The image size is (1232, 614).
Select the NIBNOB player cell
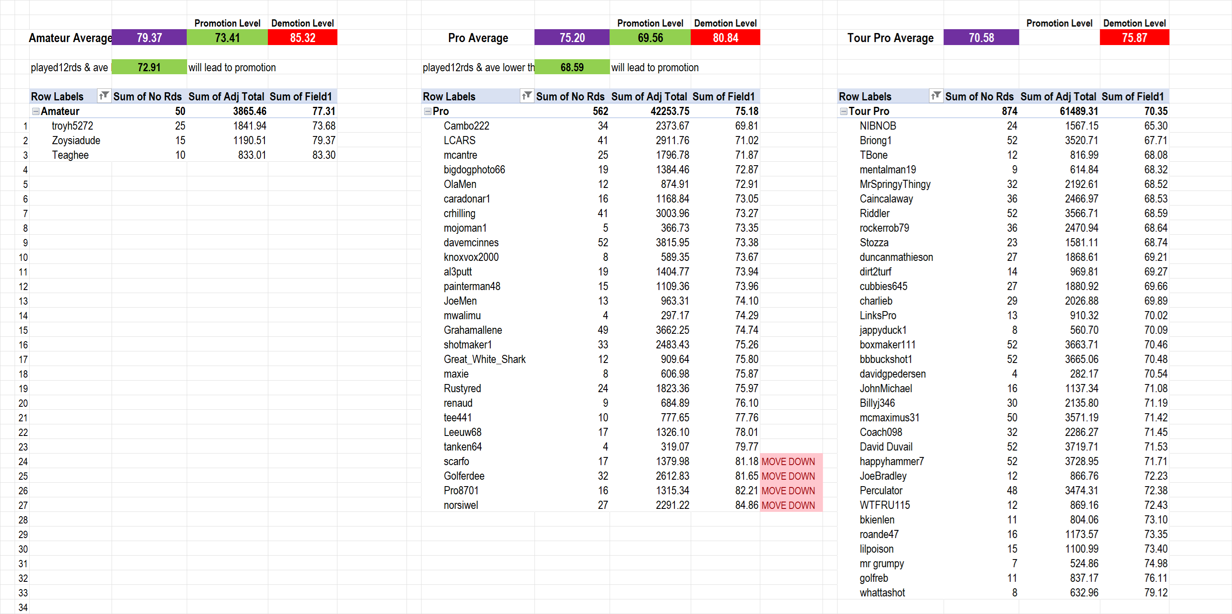(877, 126)
